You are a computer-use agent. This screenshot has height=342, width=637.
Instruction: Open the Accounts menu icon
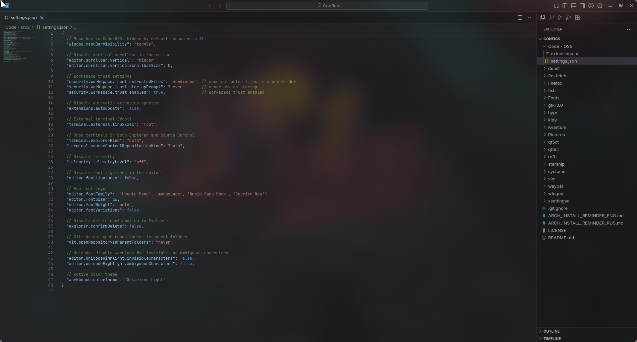coord(591,6)
